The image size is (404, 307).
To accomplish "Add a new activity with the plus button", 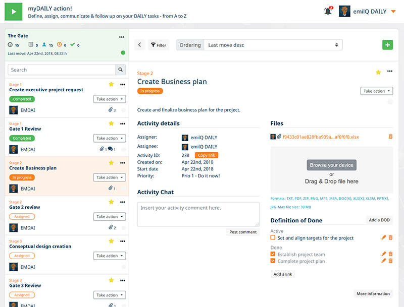I will coord(387,45).
